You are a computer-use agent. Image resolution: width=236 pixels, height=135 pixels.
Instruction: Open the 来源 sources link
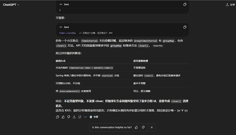click(94, 117)
